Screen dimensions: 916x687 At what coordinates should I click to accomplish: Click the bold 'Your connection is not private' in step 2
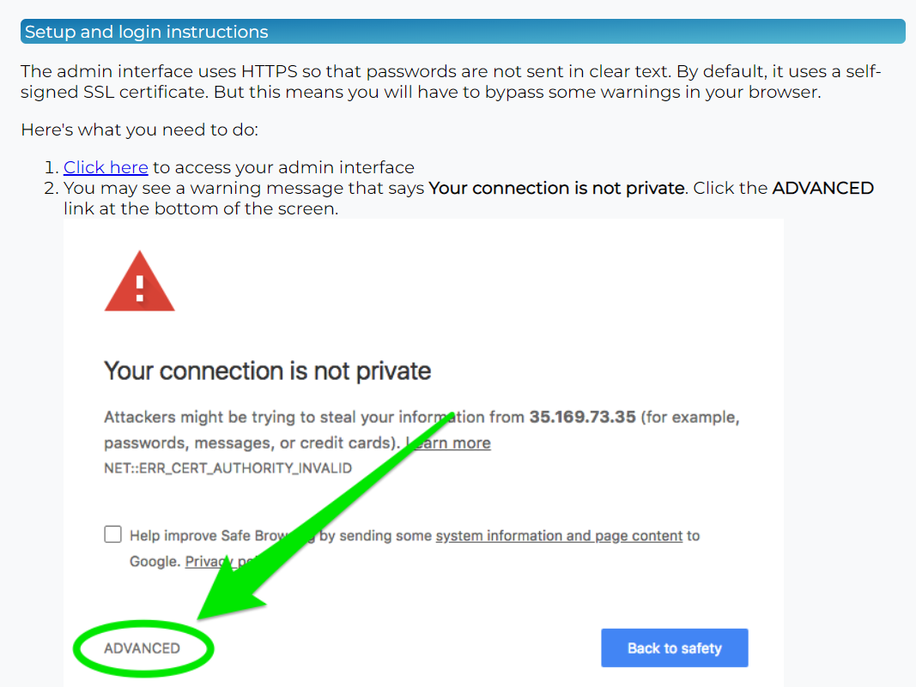[557, 188]
